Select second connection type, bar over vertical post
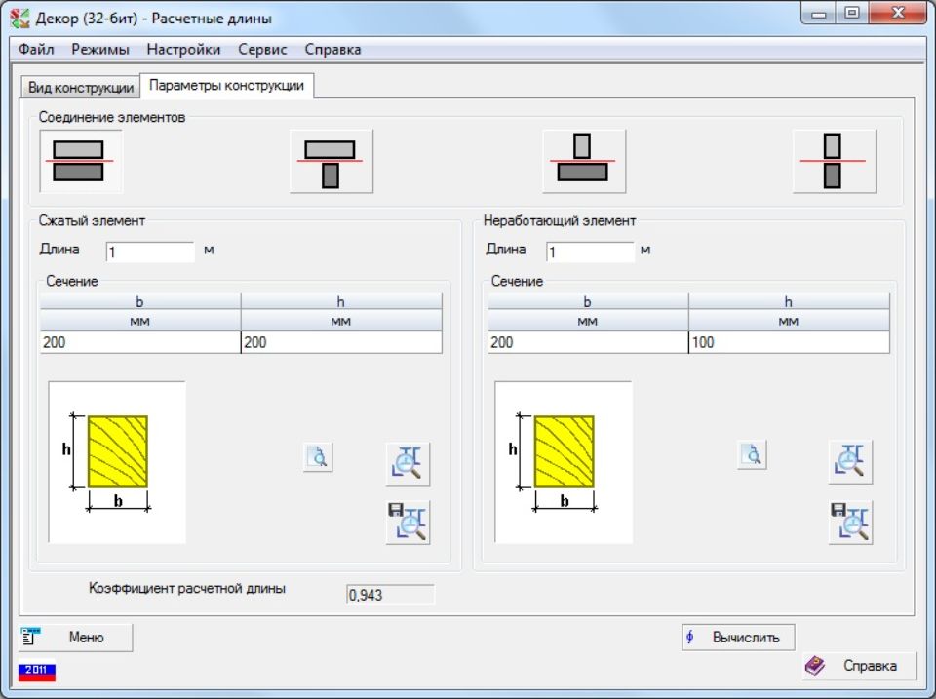 tap(331, 161)
